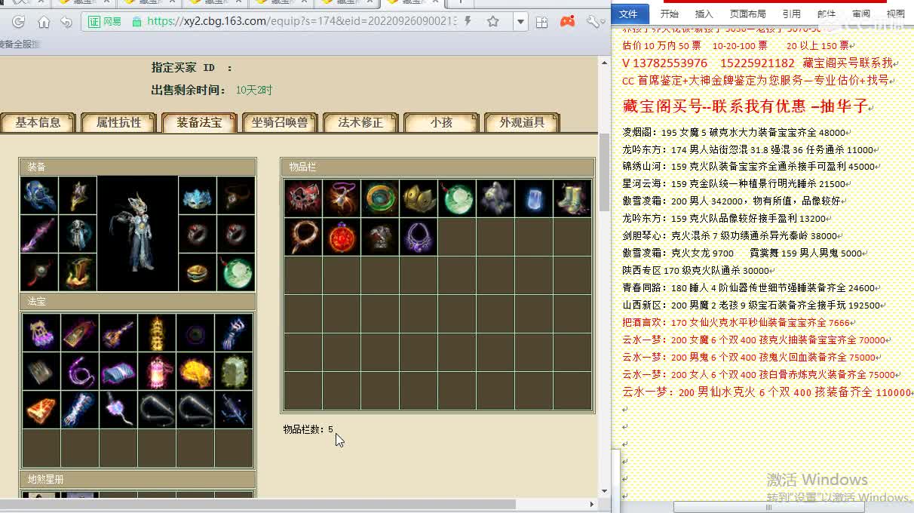Viewport: 914px width, 513px height.
Task: Select the 装备法宝 tab
Action: pos(199,122)
